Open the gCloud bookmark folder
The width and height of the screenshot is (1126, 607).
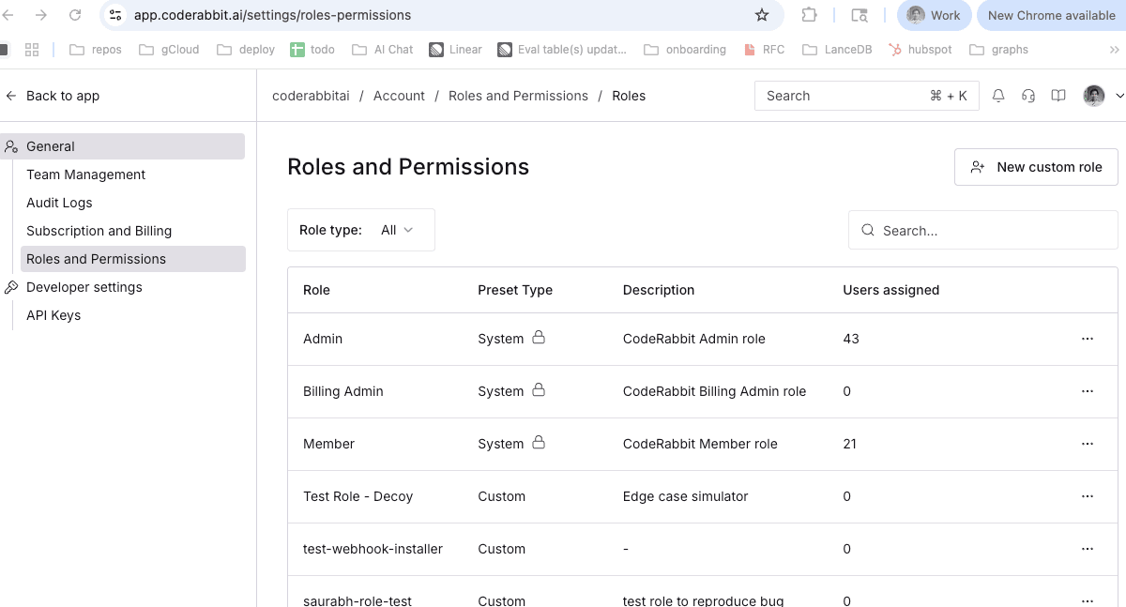pos(169,50)
